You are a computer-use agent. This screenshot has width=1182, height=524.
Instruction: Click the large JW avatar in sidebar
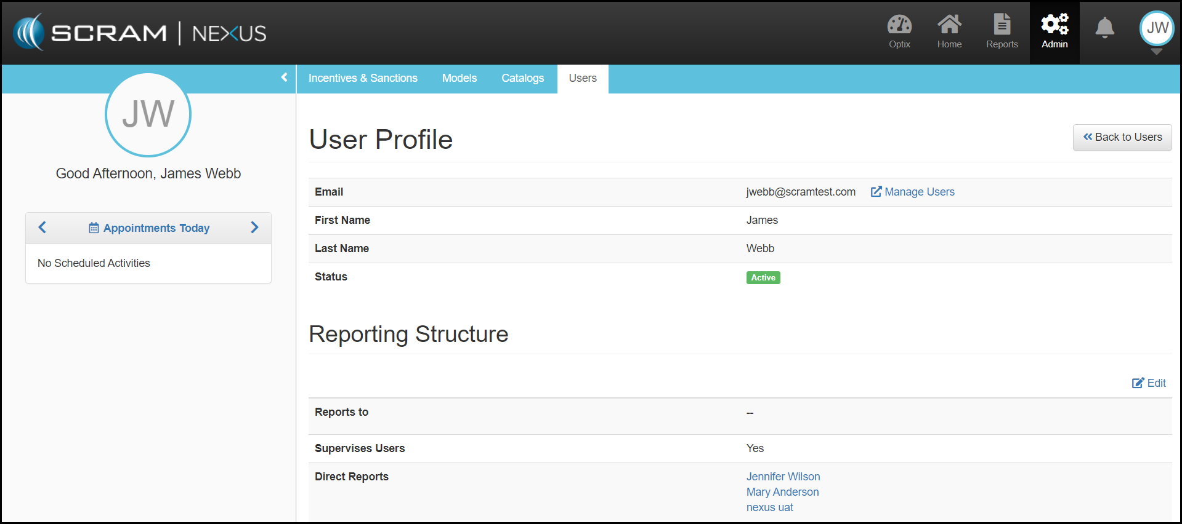148,115
